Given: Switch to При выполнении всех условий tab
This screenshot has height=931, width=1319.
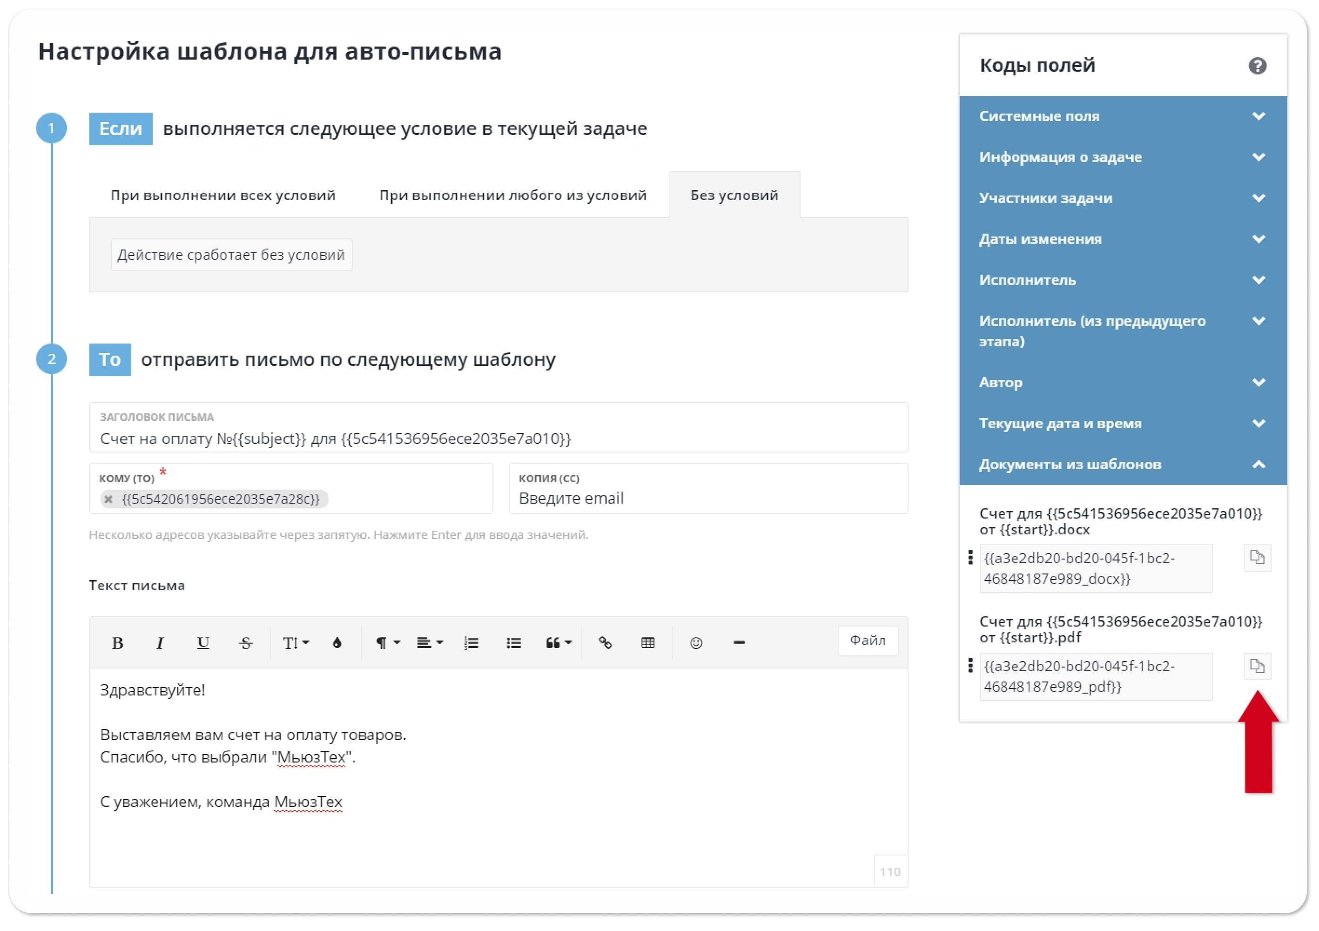Looking at the screenshot, I should (223, 196).
